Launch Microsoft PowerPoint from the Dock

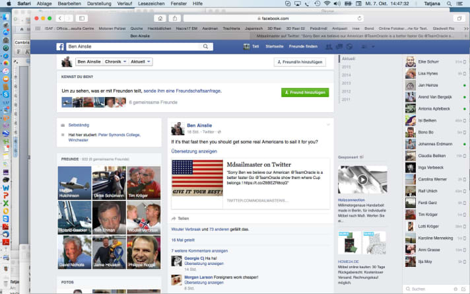6,196
